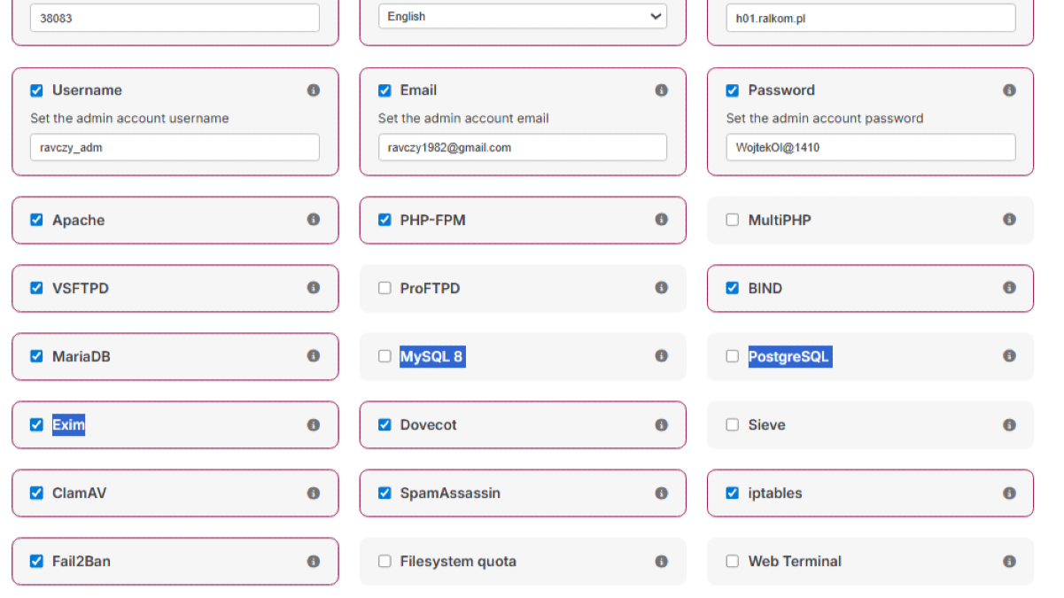Click info icon for iptables
The image size is (1064, 598).
1009,493
